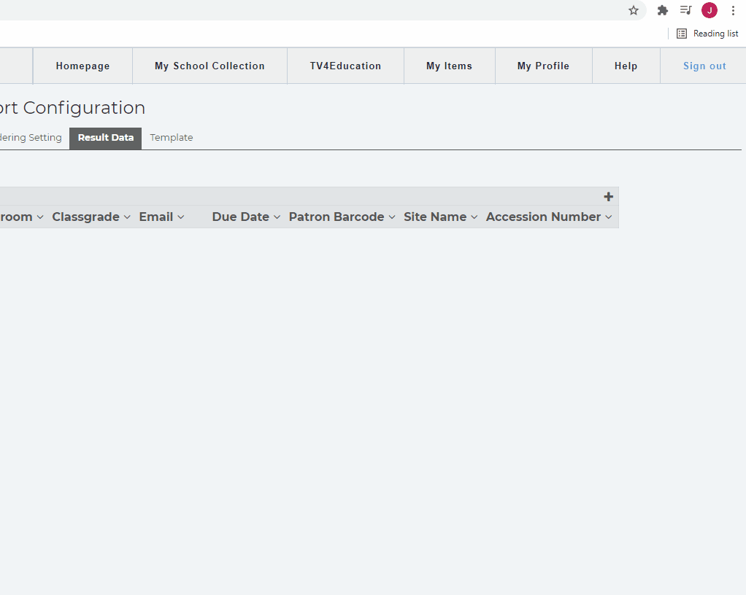The image size is (746, 595).
Task: Expand the Patron Barcode column dropdown
Action: coord(392,217)
